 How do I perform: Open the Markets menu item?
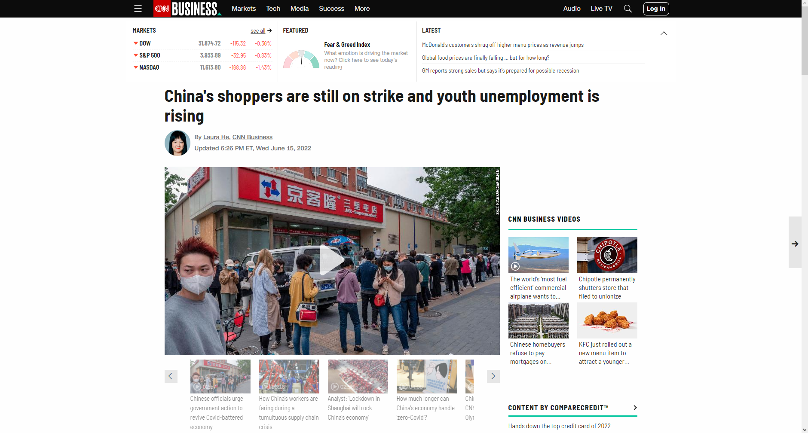pos(244,9)
